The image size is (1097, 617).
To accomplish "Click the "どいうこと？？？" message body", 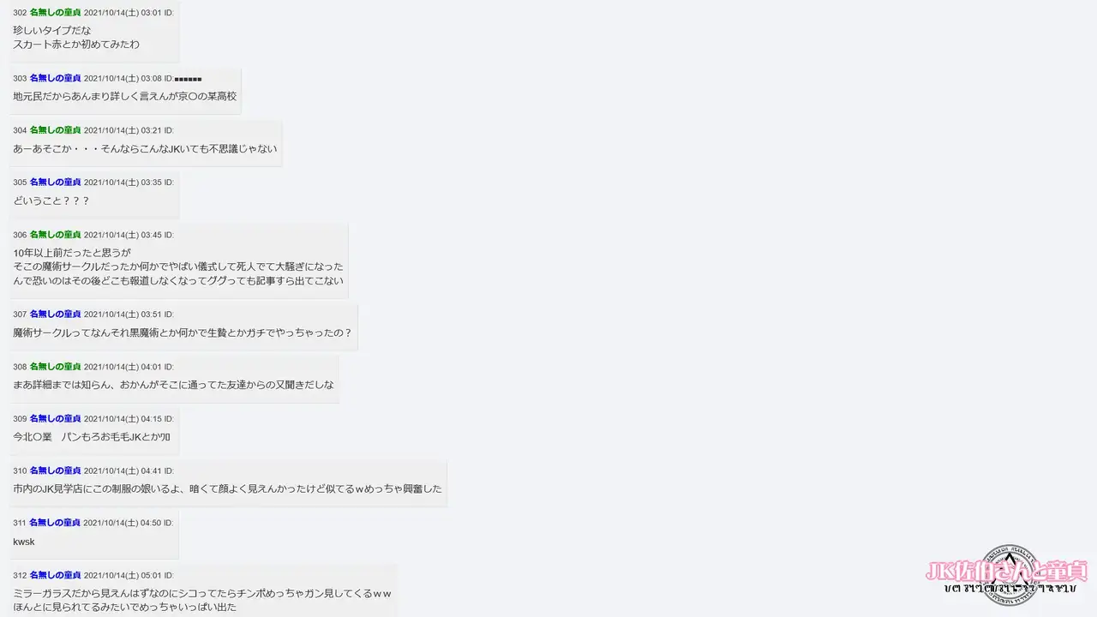I will 51,201.
